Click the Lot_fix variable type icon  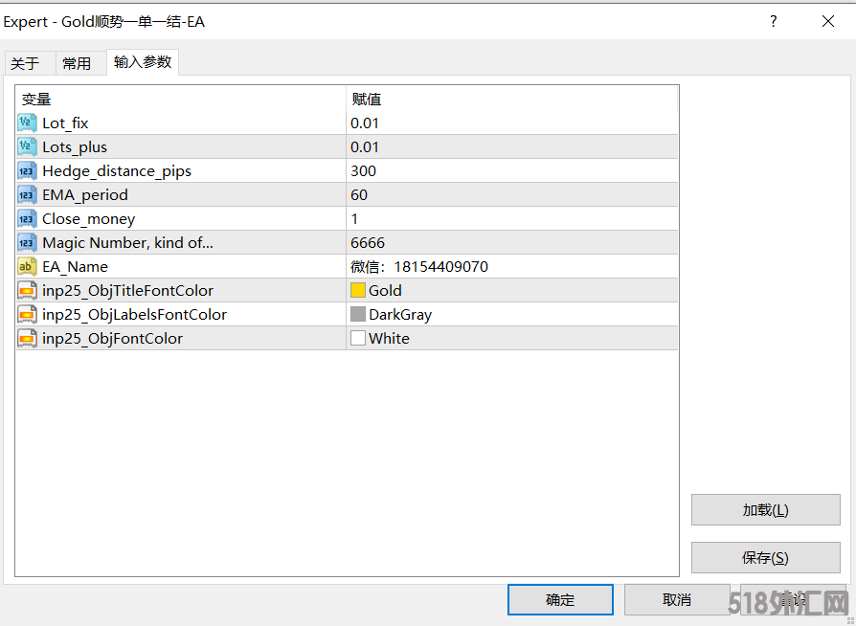click(x=27, y=123)
